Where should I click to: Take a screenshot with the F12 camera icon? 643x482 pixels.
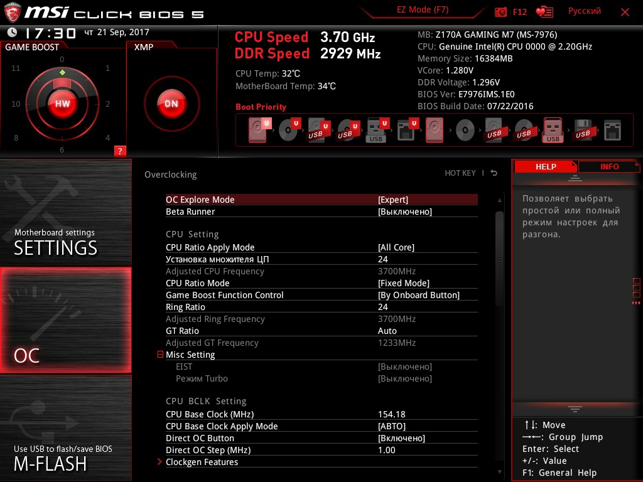coord(500,12)
